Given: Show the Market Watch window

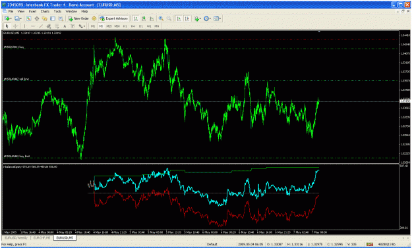Looking at the screenshot, I should click(x=28, y=18).
